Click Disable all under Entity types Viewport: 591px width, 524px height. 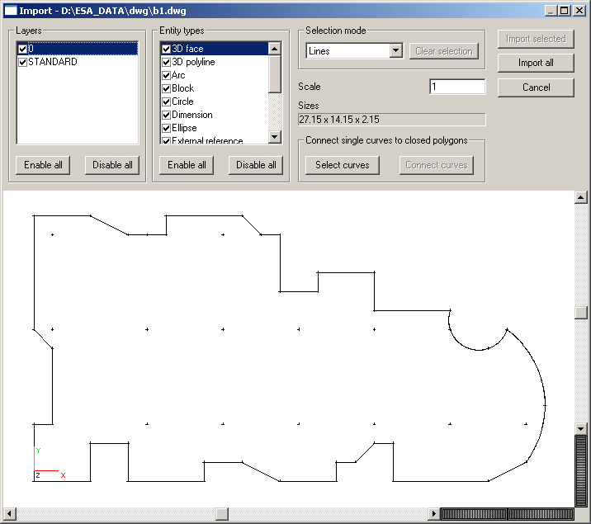256,165
